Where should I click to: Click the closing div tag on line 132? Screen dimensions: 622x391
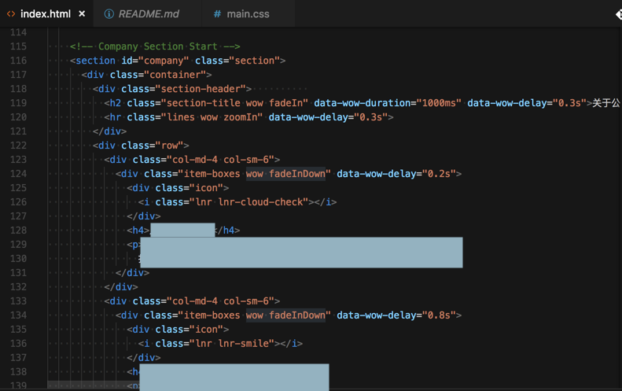tap(121, 287)
